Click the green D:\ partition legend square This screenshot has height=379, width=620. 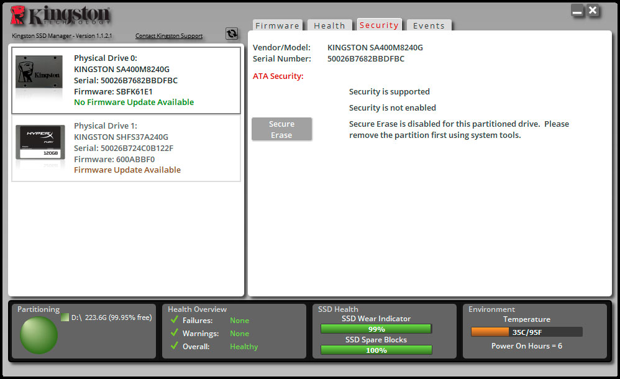coord(65,317)
